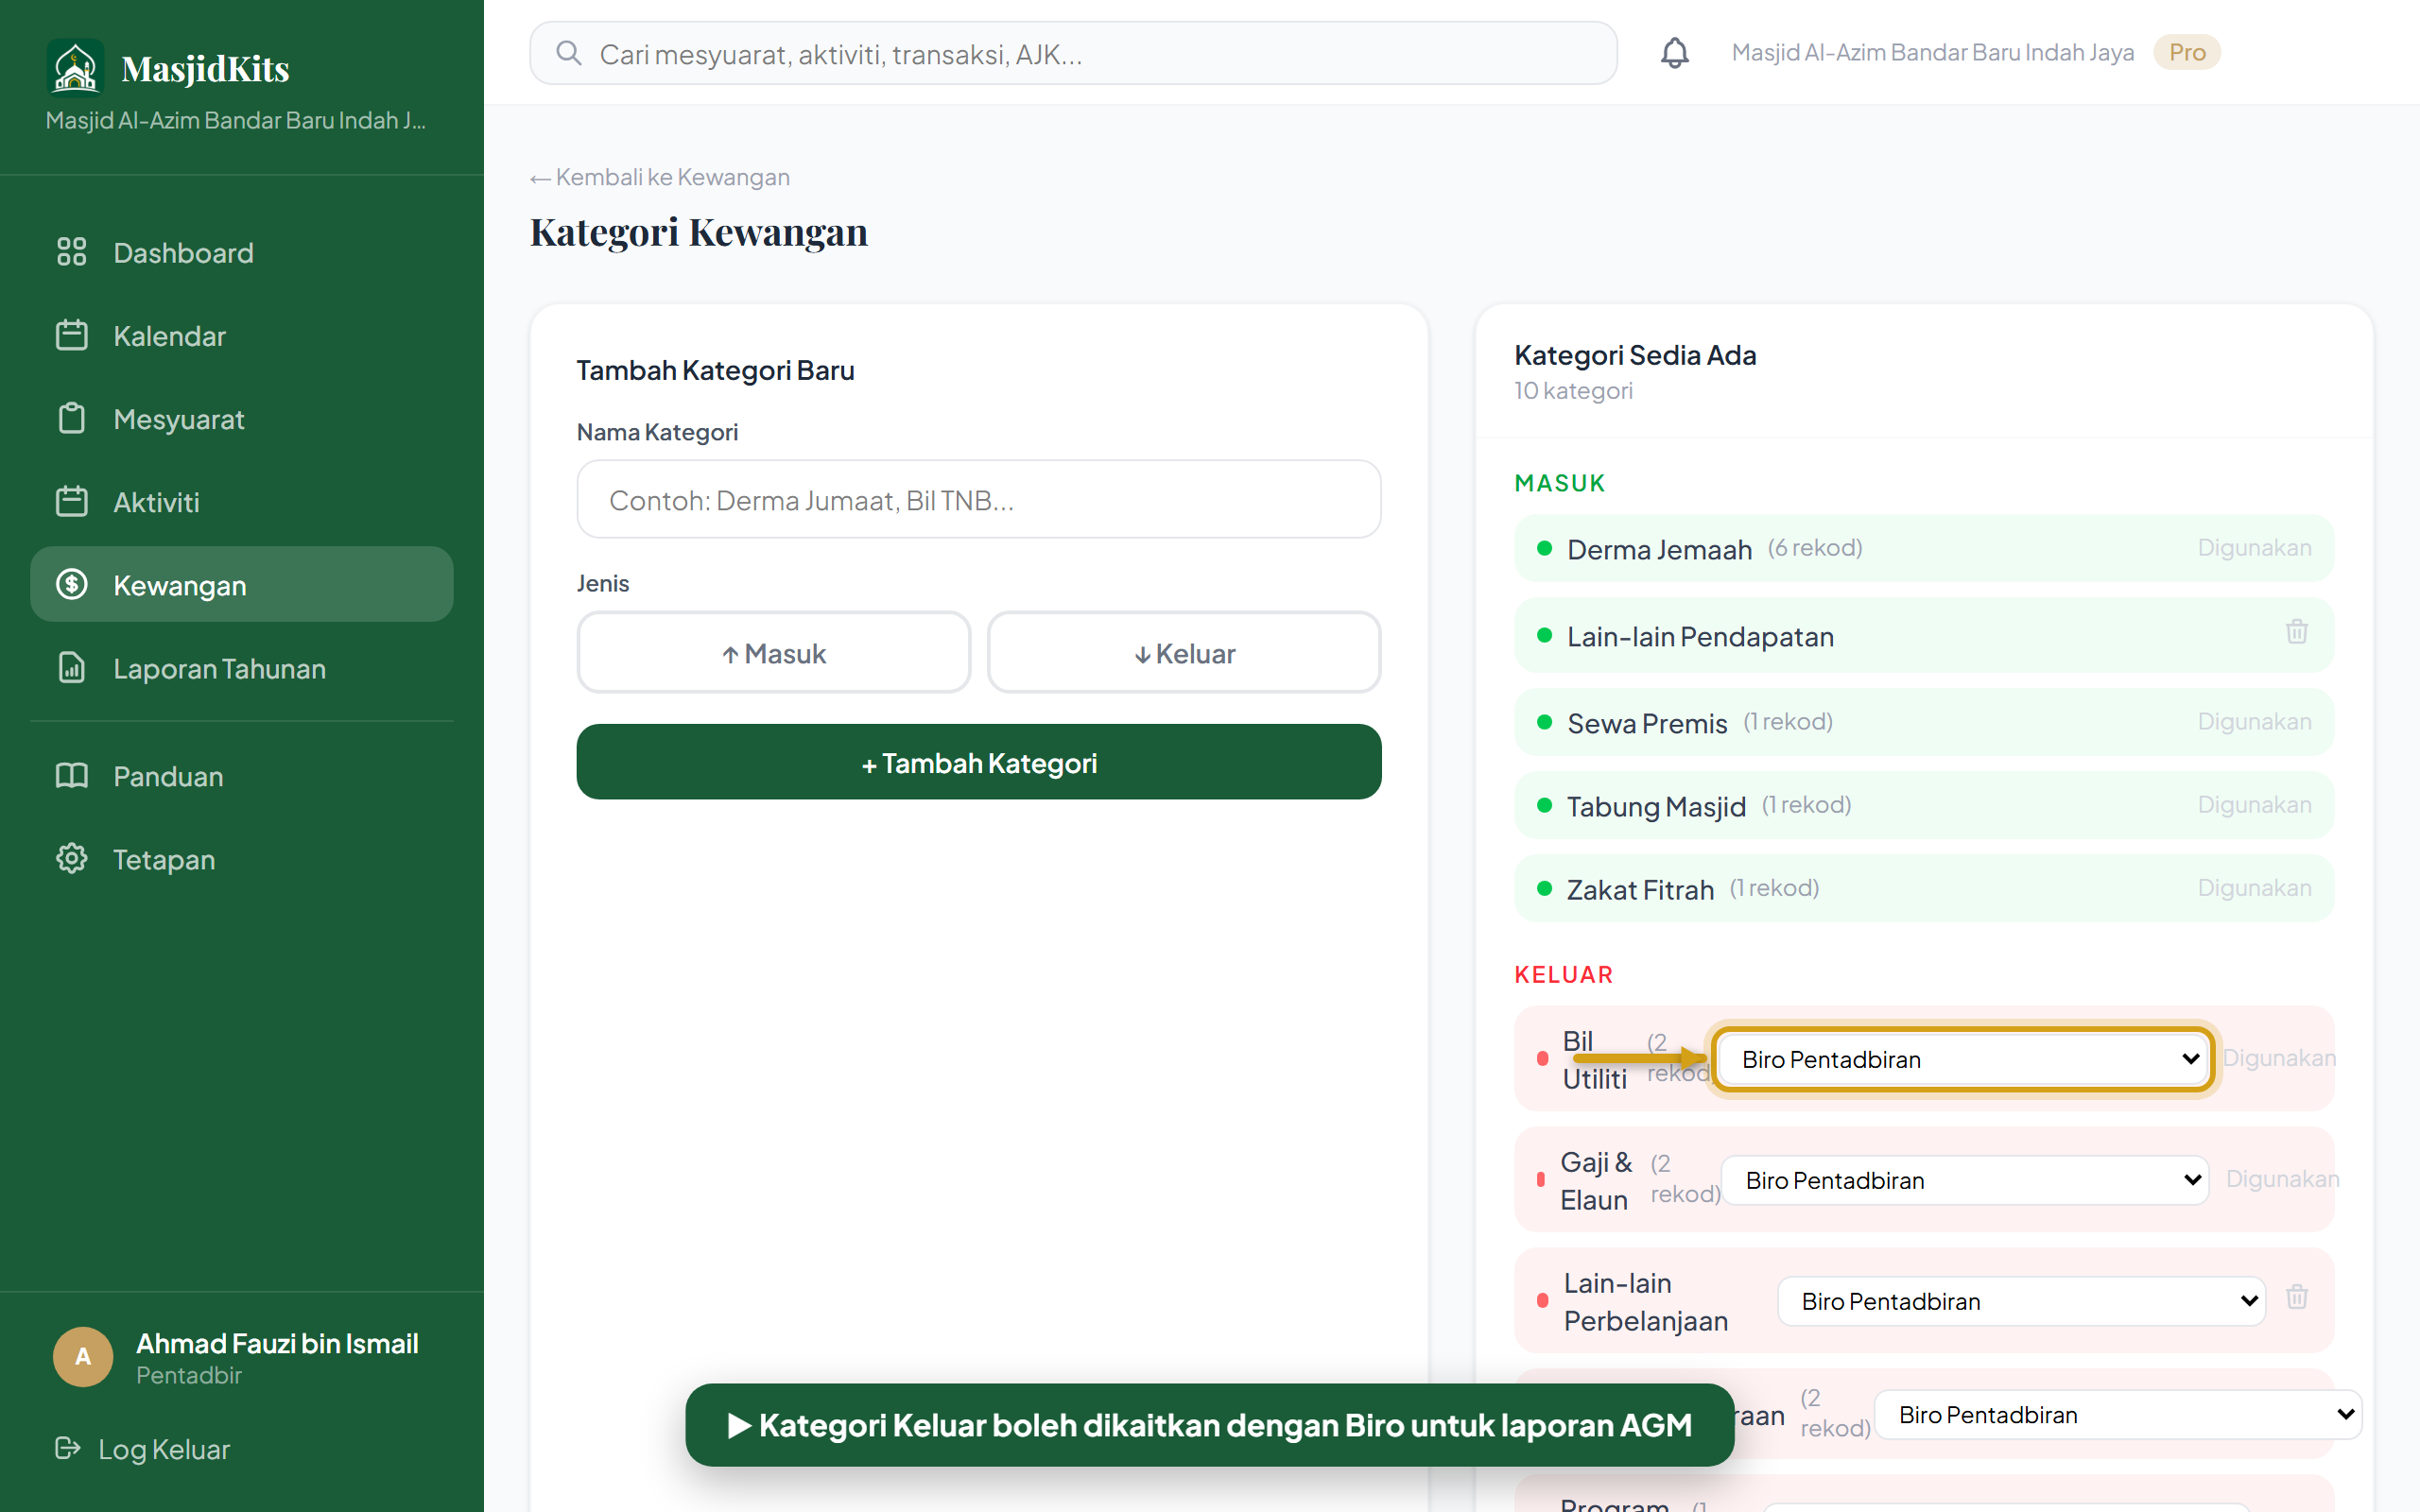
Task: Click the Aktiviti calendar icon
Action: 72,501
